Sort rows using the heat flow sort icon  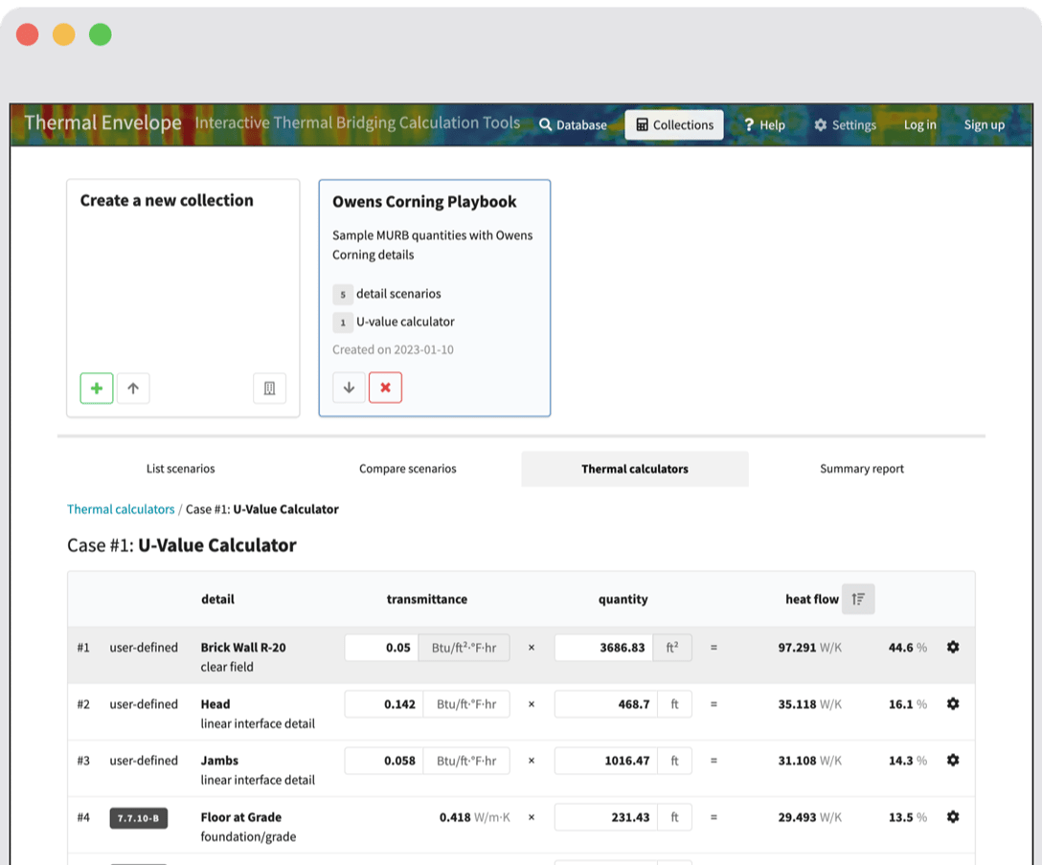(858, 599)
